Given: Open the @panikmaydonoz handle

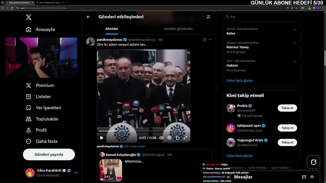Looking at the screenshot, I should pos(141,40).
